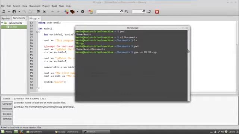
Task: Switch to the Status message tab
Action: pos(7,99)
